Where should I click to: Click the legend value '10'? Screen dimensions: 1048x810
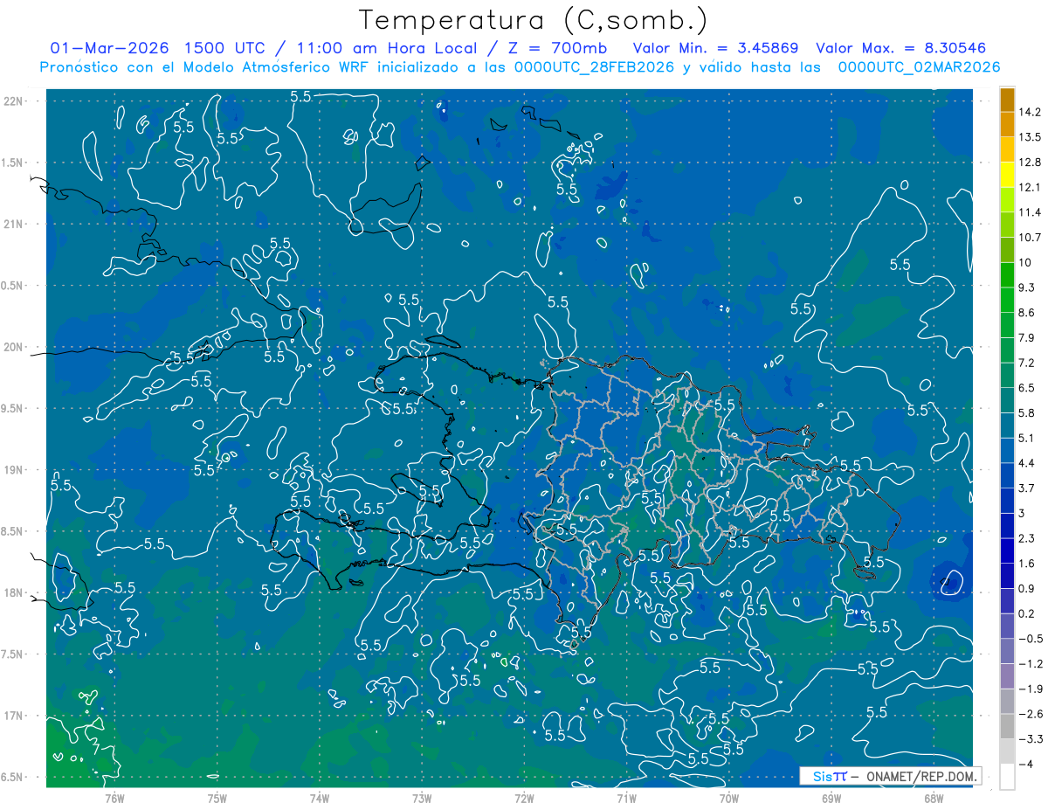tap(1026, 262)
